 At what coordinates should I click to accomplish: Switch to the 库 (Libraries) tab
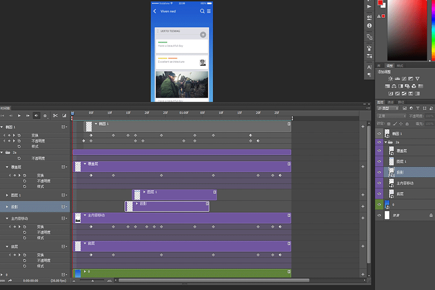pyautogui.click(x=378, y=66)
